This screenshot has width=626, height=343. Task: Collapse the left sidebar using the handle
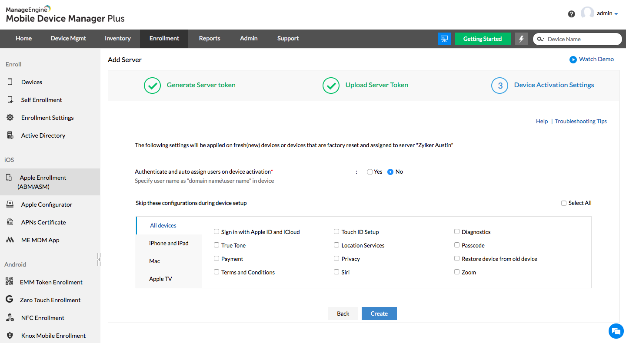pyautogui.click(x=99, y=259)
